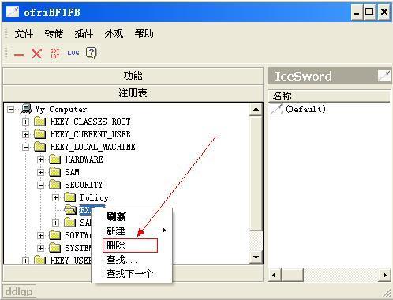Expand the HKEY_CLASSES_ROOT node
This screenshot has height=300, width=393.
pos(25,122)
